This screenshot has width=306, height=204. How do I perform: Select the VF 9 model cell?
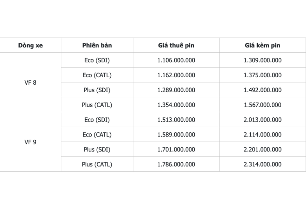[30, 142]
